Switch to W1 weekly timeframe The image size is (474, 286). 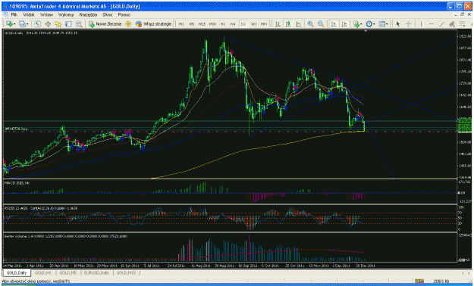pyautogui.click(x=253, y=24)
